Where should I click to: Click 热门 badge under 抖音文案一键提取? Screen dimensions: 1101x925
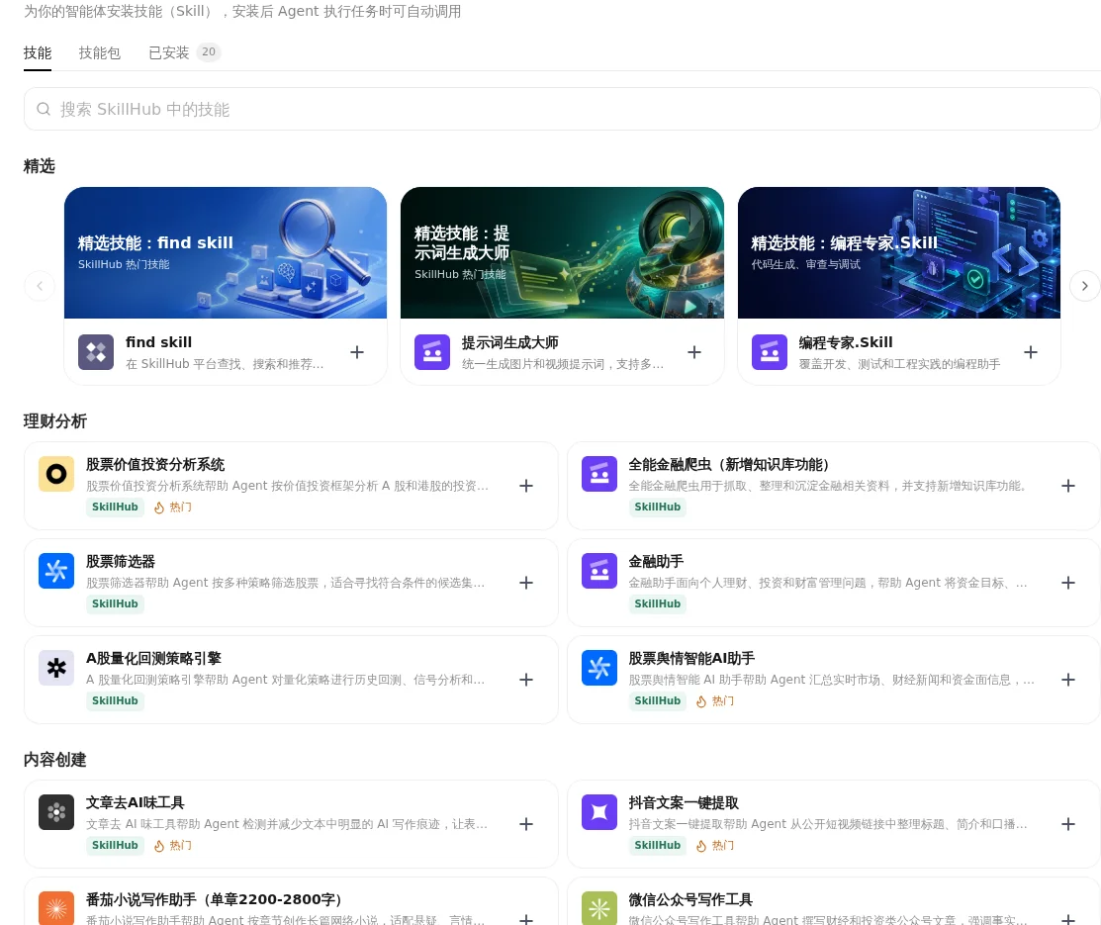(715, 845)
